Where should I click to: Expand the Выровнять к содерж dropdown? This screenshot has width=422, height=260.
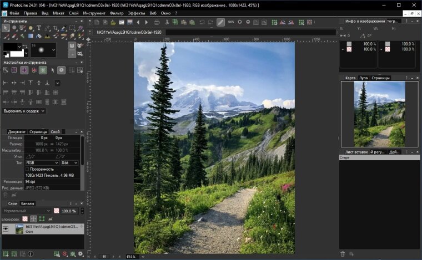click(24, 111)
